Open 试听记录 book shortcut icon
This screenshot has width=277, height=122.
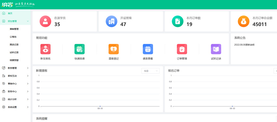coord(216,49)
